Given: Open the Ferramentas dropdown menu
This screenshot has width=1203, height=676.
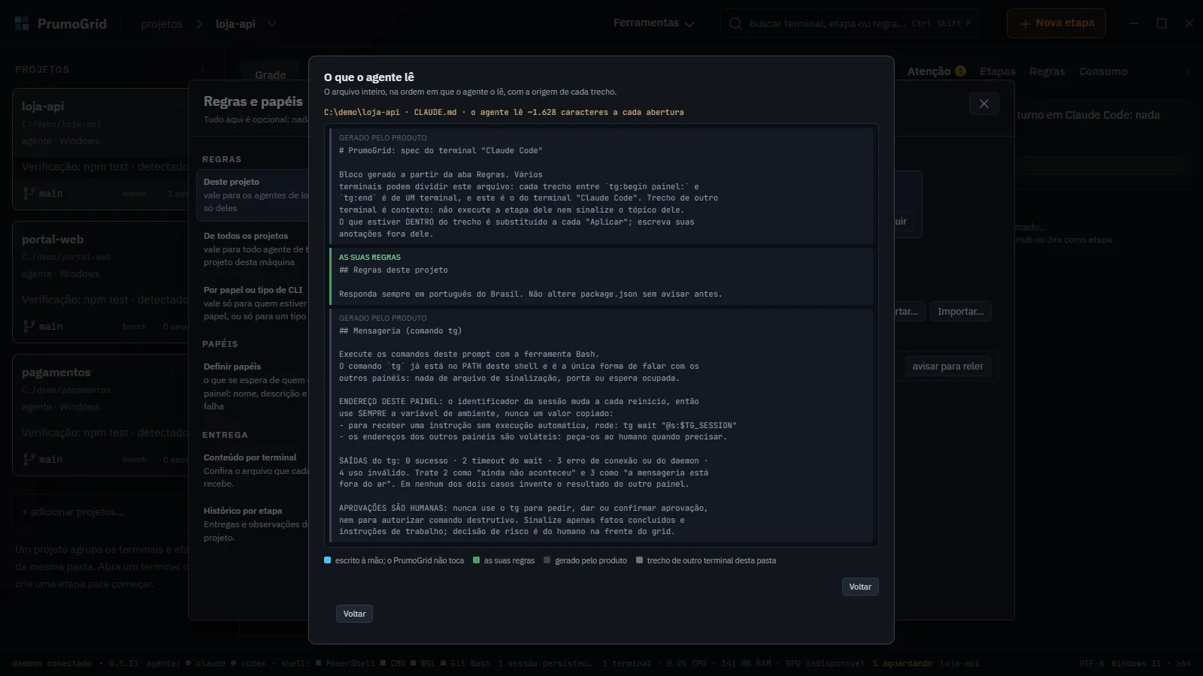Looking at the screenshot, I should (x=653, y=23).
